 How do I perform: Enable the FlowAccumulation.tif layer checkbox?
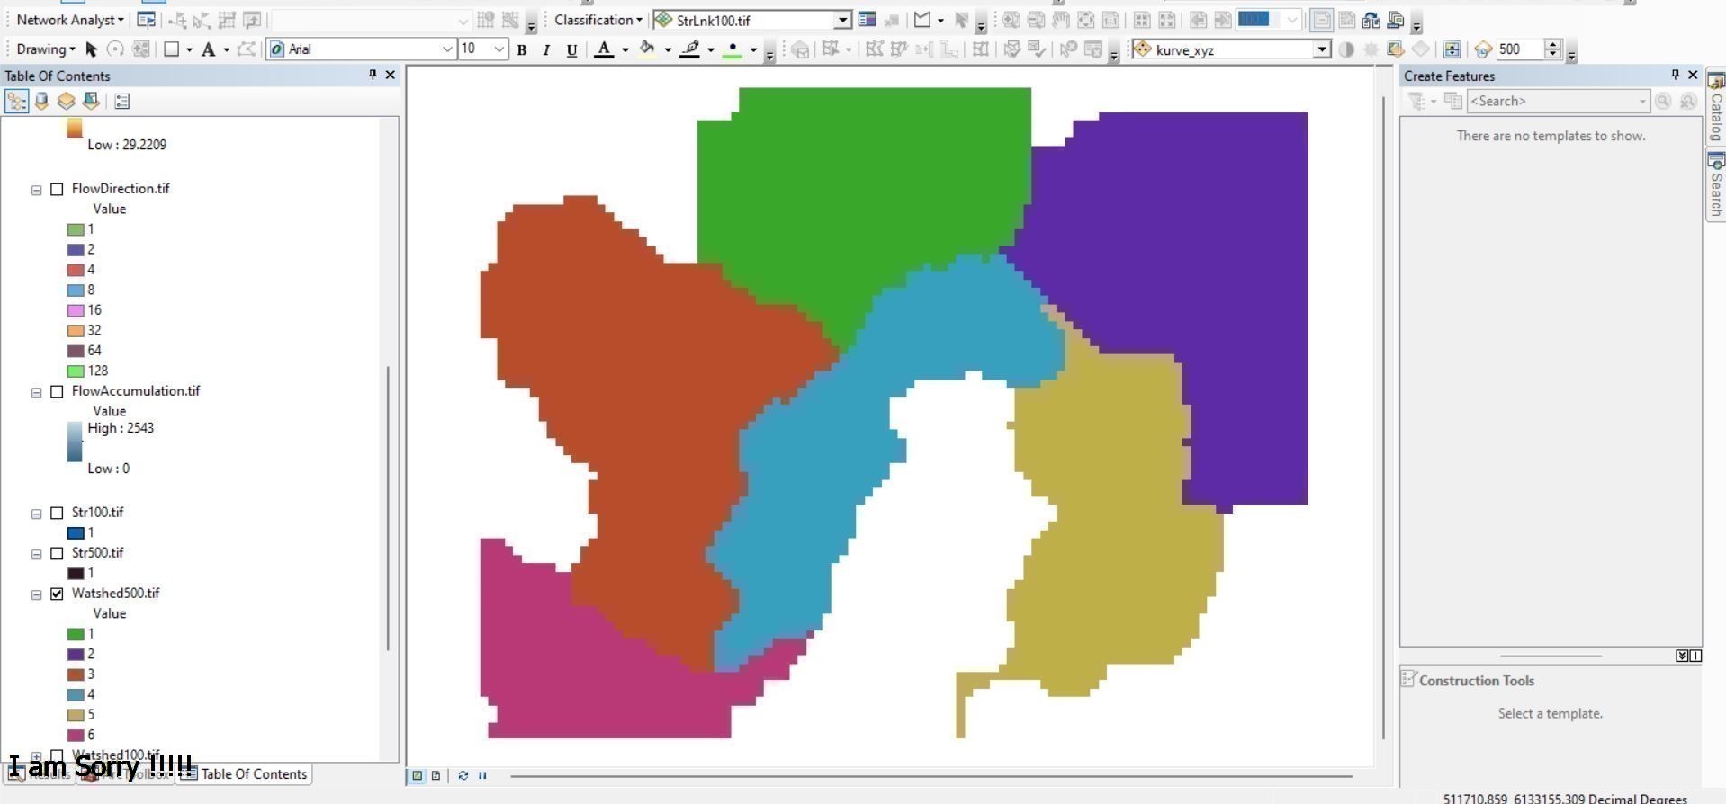(57, 391)
